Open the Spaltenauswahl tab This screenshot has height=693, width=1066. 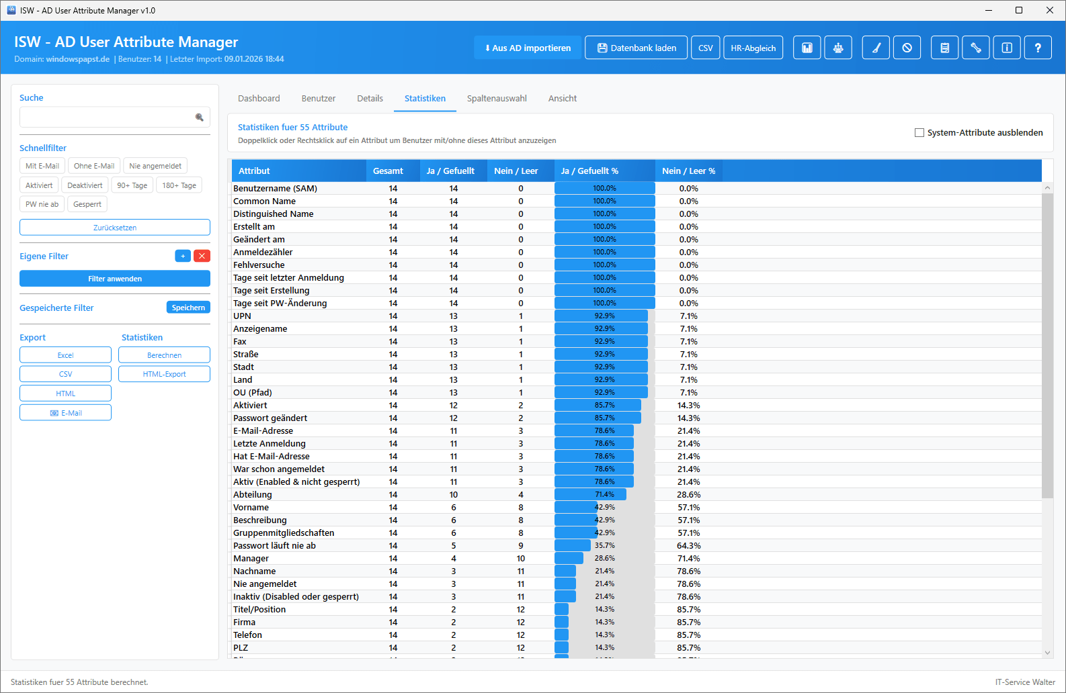point(497,99)
